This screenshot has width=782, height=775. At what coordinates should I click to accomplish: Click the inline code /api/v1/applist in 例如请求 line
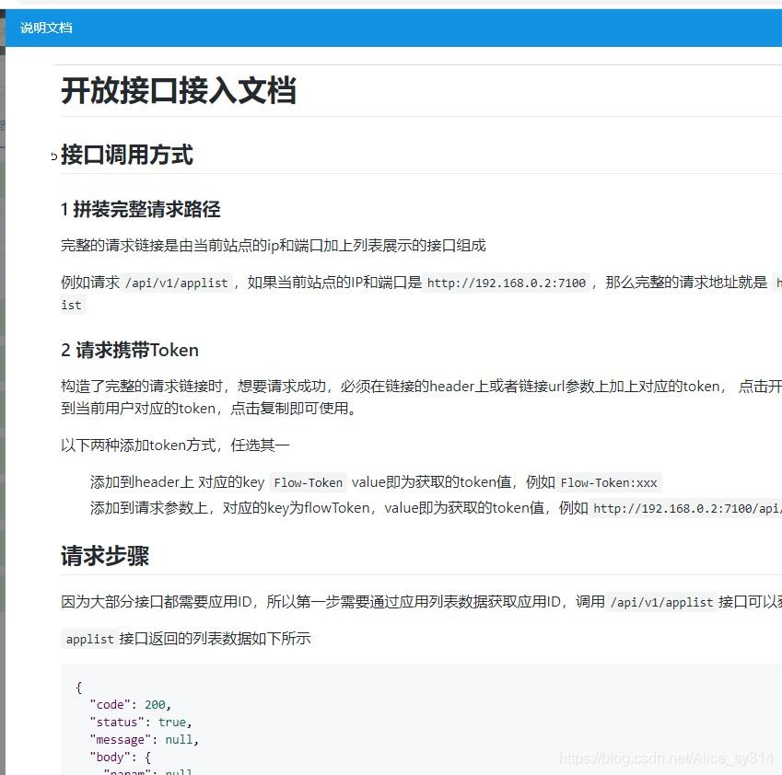[x=177, y=283]
